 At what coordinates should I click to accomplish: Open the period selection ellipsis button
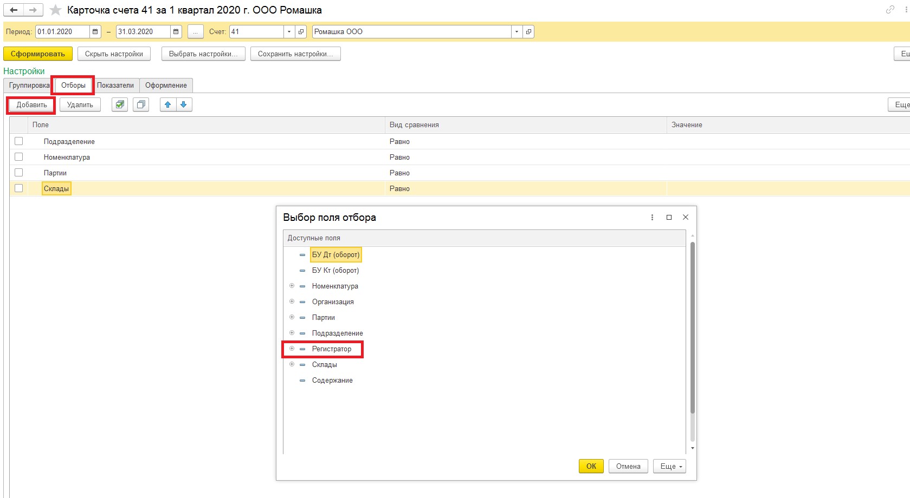coord(195,31)
